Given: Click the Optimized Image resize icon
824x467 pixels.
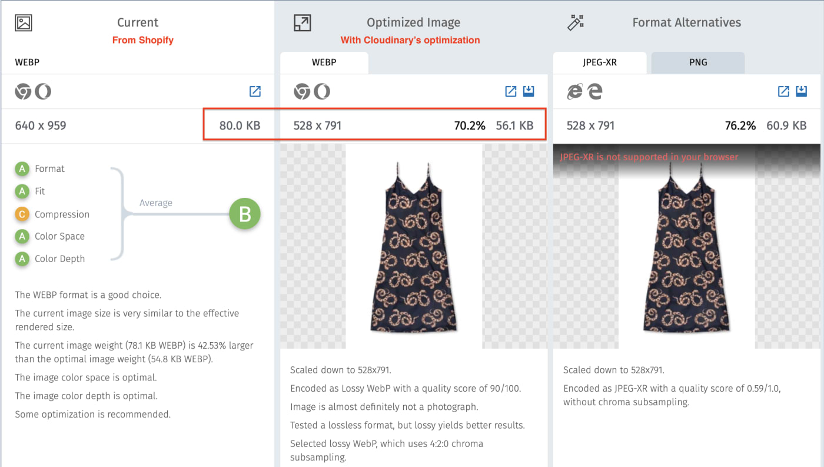Looking at the screenshot, I should 302,23.
